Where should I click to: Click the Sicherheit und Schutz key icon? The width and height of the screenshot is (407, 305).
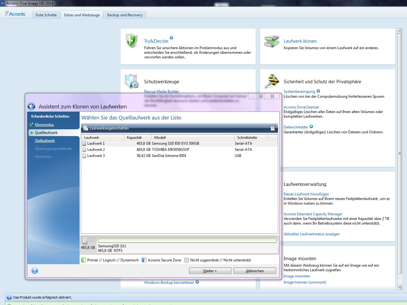tap(272, 81)
